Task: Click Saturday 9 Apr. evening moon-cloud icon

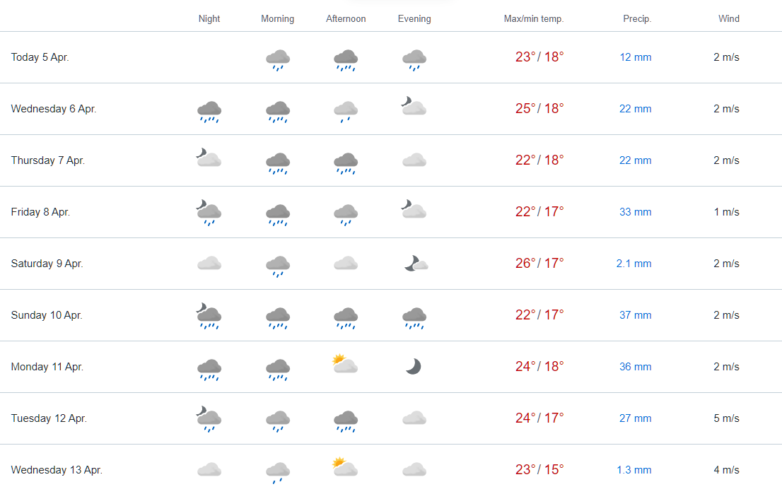Action: [416, 263]
